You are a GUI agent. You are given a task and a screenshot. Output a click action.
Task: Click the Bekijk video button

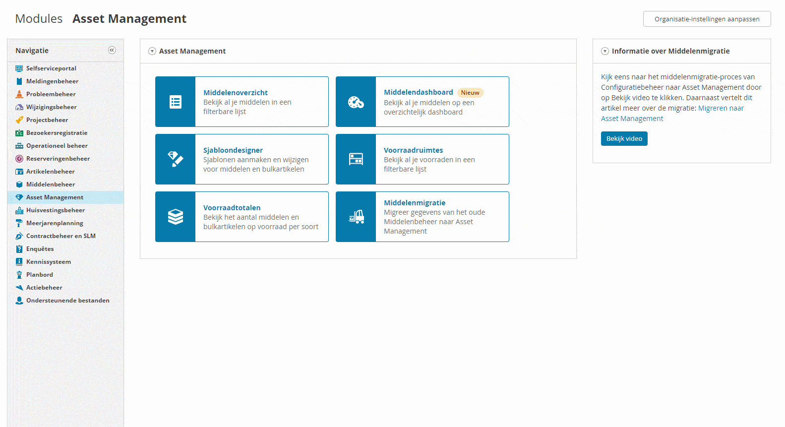(x=624, y=138)
